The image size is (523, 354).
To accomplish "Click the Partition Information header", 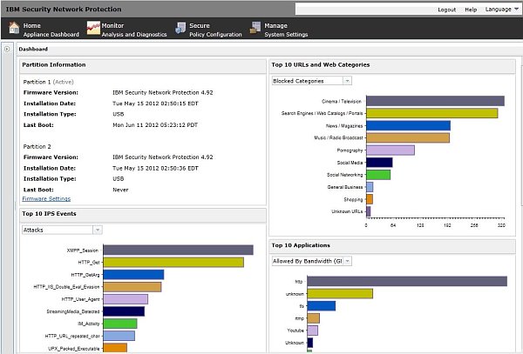I will [x=54, y=65].
